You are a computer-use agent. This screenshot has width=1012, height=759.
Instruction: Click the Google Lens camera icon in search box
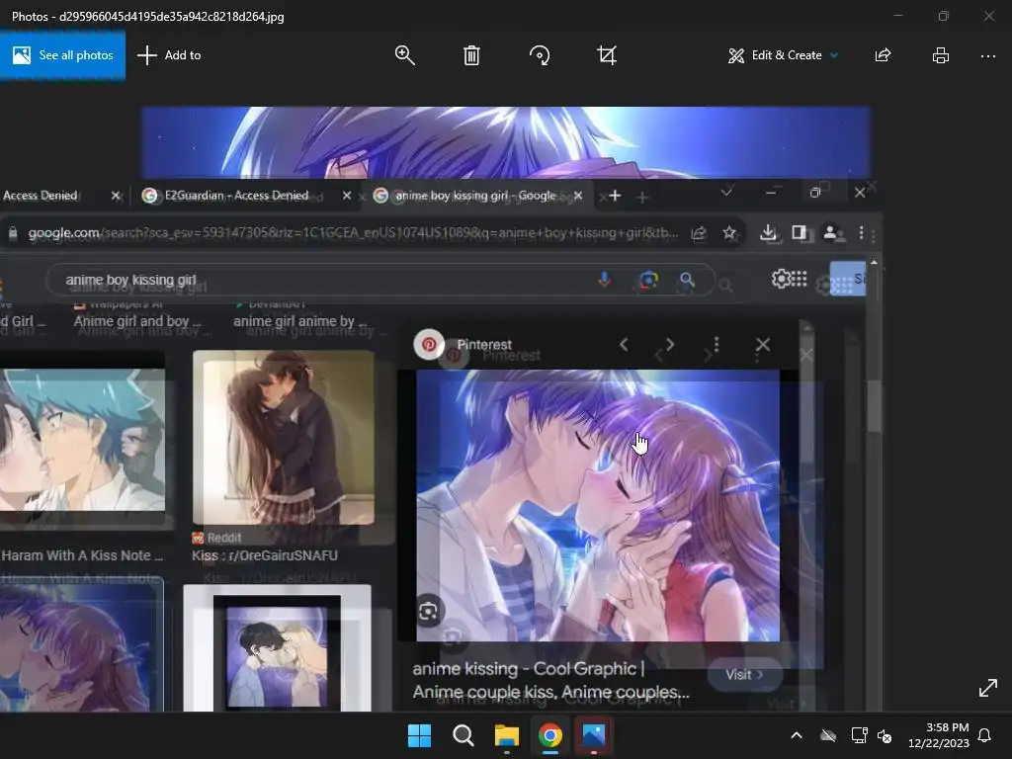(648, 280)
